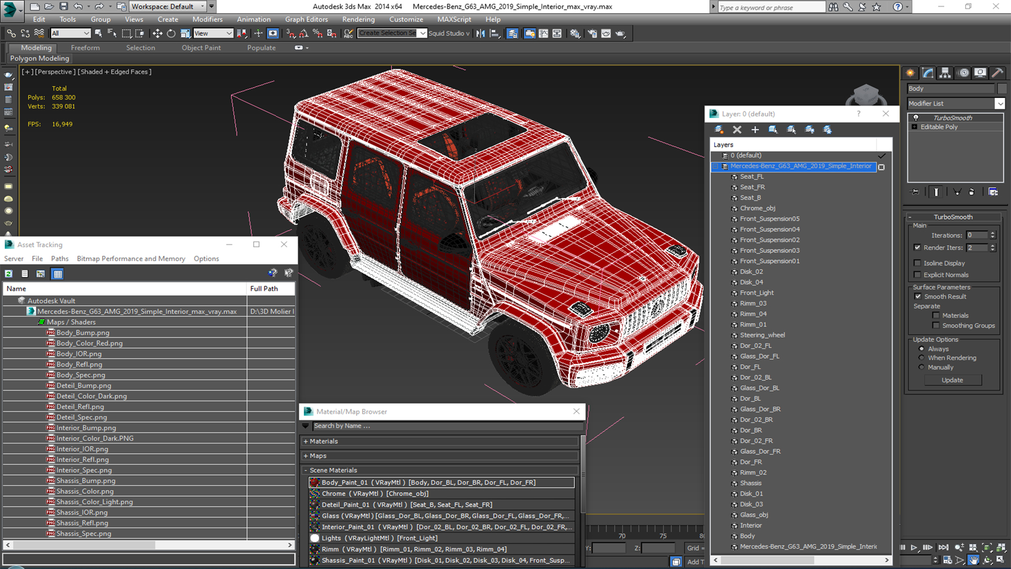Select When Rendering update option
The height and width of the screenshot is (569, 1011).
921,358
